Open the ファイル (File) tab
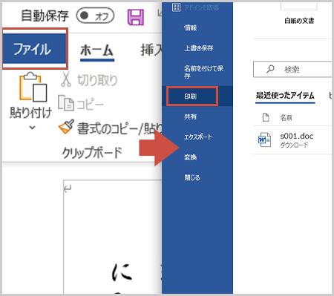 click(x=35, y=48)
